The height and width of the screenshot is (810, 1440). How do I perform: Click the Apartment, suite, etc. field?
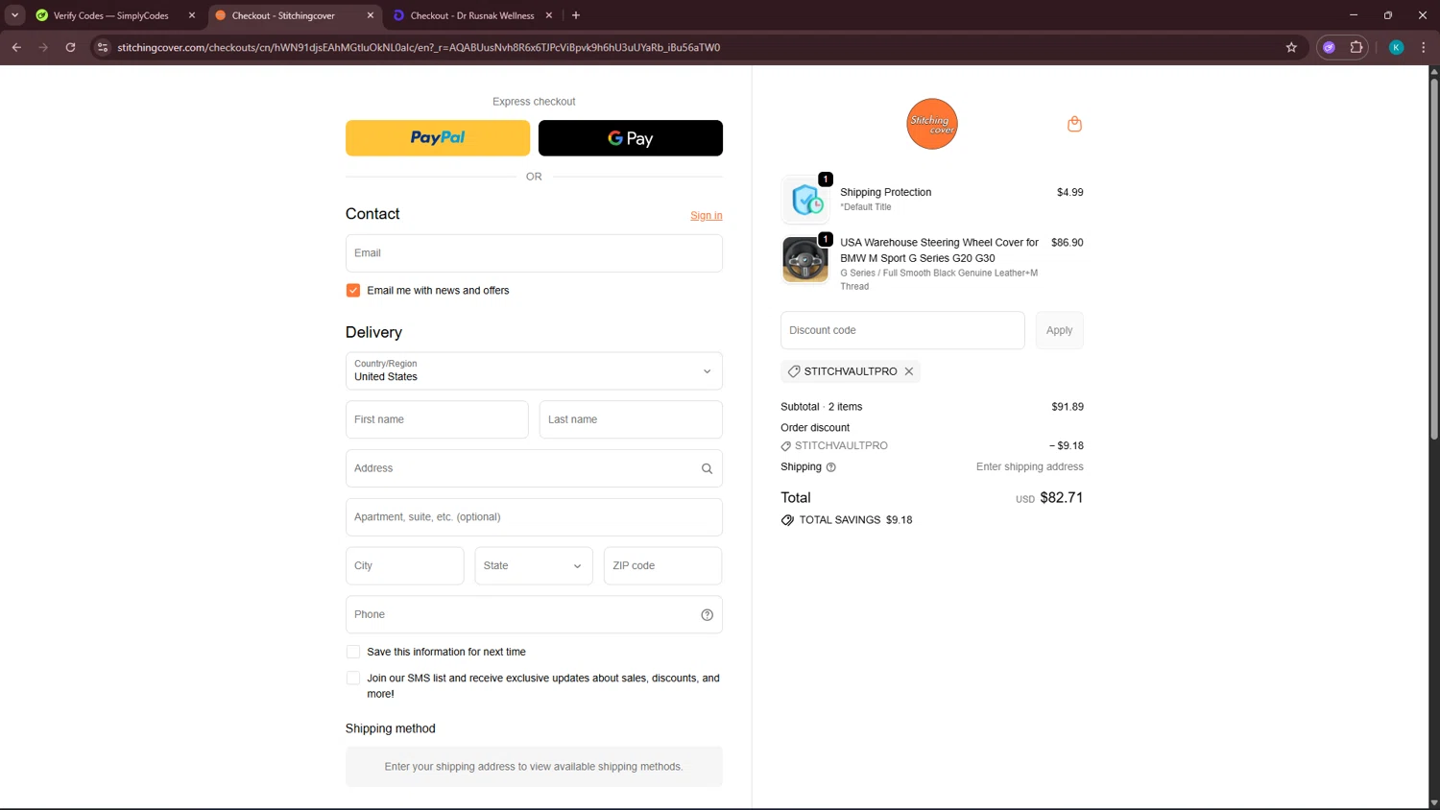pos(534,517)
